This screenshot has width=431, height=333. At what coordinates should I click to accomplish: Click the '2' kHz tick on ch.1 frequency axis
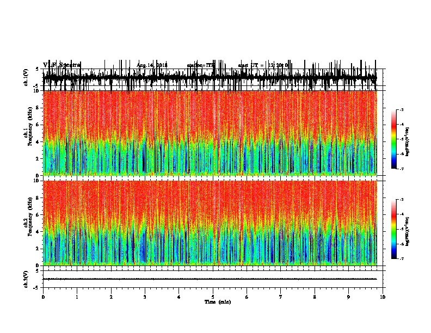38,158
